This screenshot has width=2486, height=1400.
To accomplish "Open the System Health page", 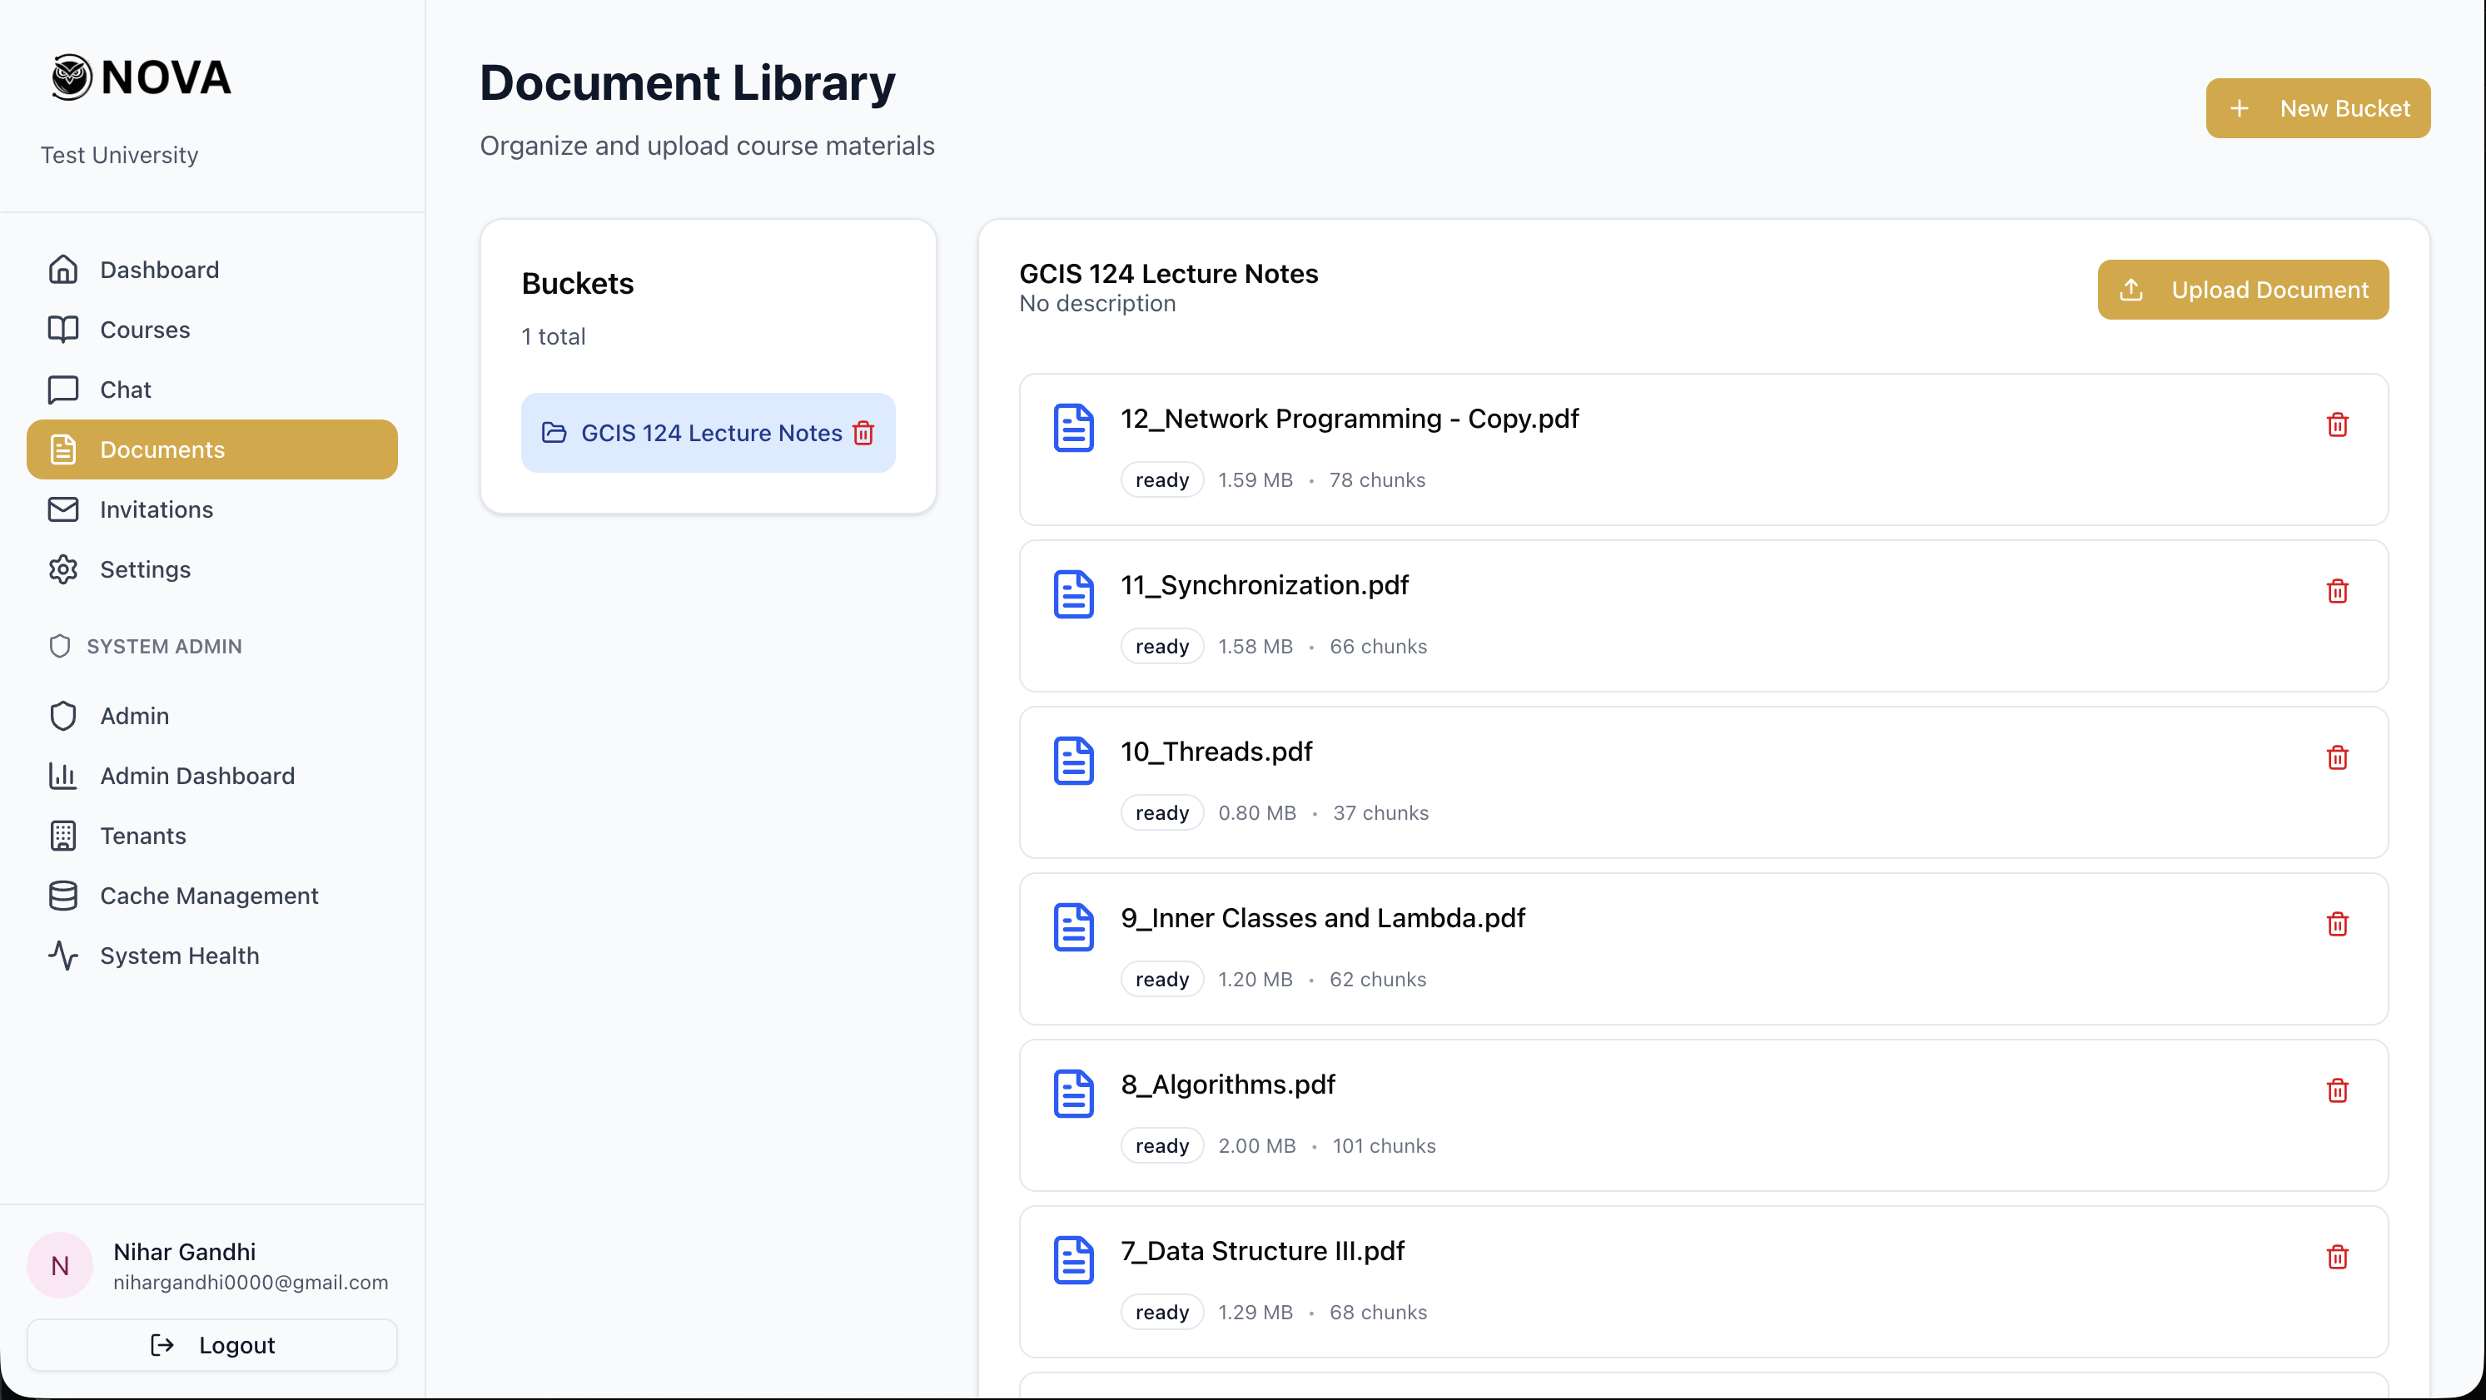I will click(180, 956).
